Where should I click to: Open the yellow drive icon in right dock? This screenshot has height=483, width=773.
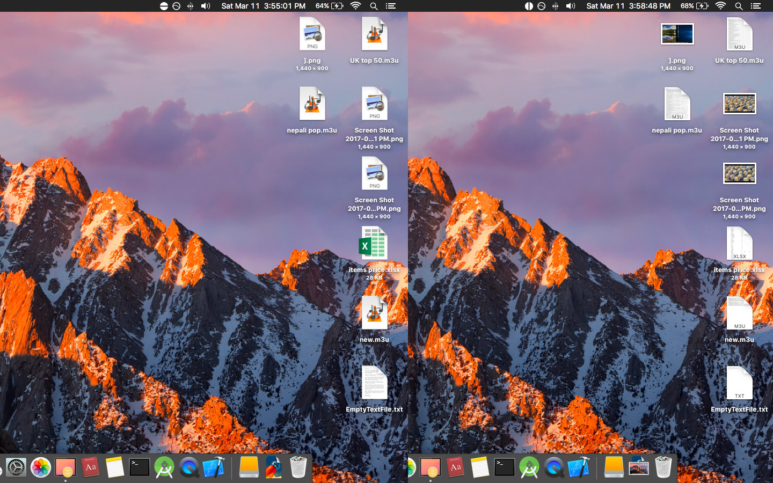pos(614,467)
